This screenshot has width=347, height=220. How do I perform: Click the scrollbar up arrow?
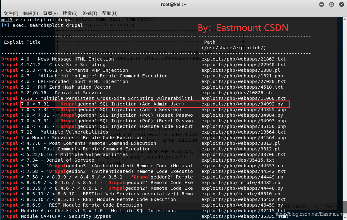click(x=345, y=19)
